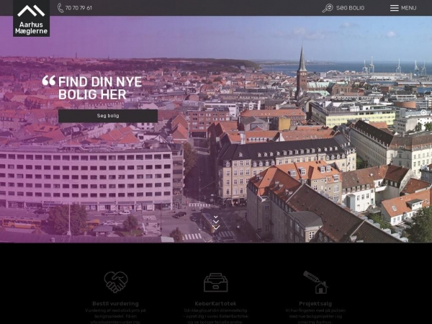Click the description text under KøberKartotek
This screenshot has width=432, height=324.
pos(215,315)
